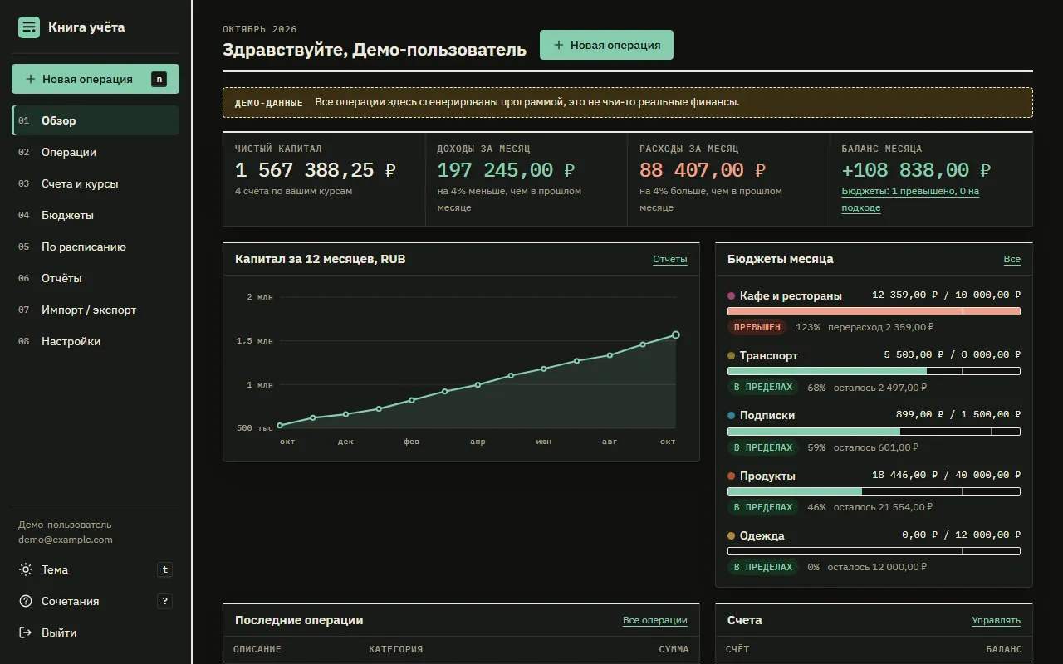Navigate to Бюджеты in sidebar

click(x=96, y=215)
